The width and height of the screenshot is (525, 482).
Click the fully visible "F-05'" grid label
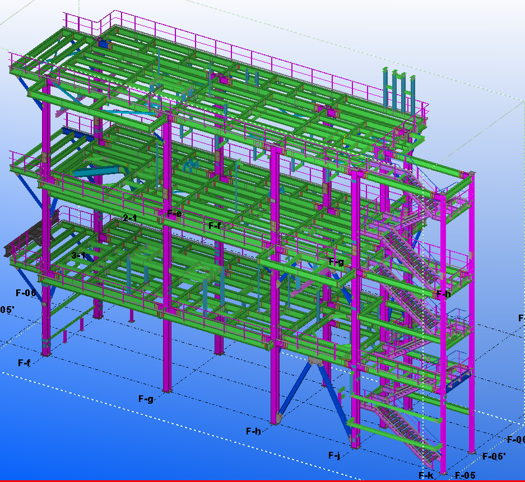point(494,456)
